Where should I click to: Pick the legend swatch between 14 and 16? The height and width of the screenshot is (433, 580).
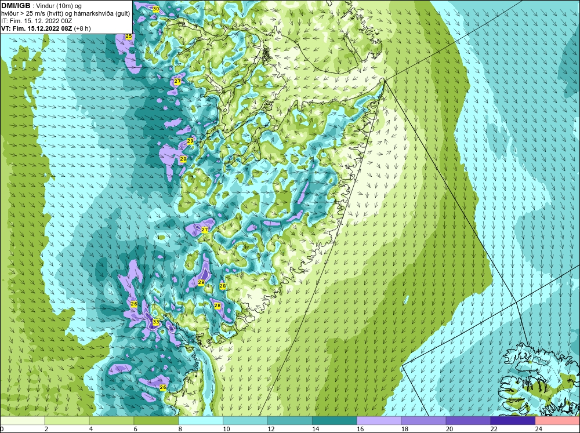335,420
